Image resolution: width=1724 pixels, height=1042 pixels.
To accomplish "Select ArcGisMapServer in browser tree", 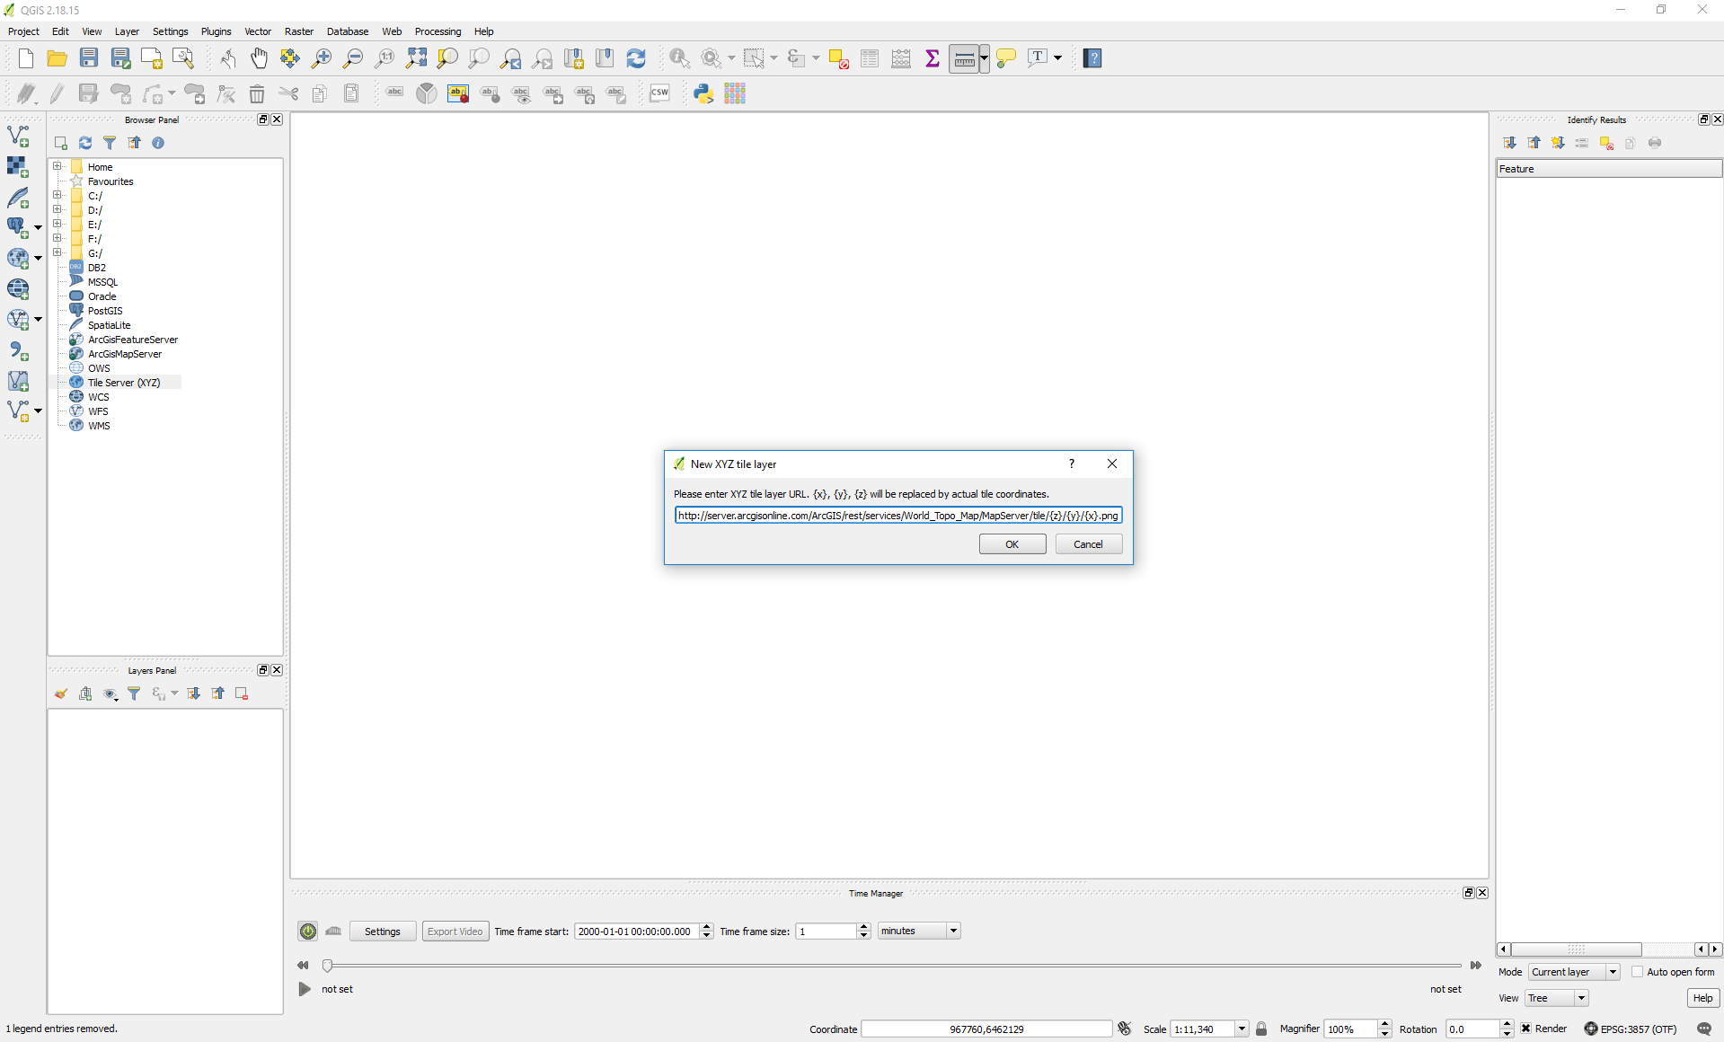I will click(x=125, y=354).
